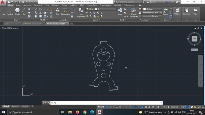Click the keyword search input field

(x=129, y=2)
